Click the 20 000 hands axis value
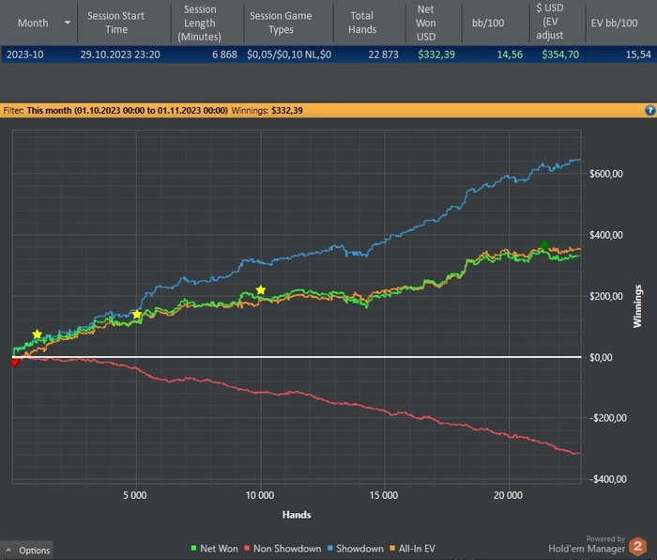Viewport: 657px width, 560px height. tap(508, 495)
